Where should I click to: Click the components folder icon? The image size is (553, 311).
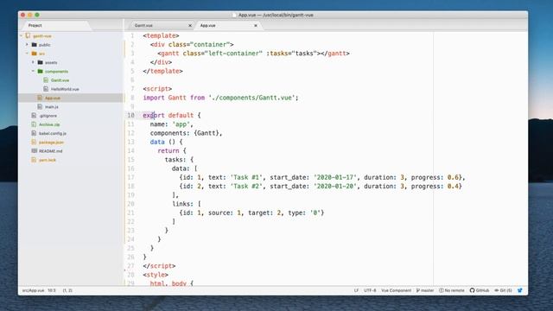(41, 71)
